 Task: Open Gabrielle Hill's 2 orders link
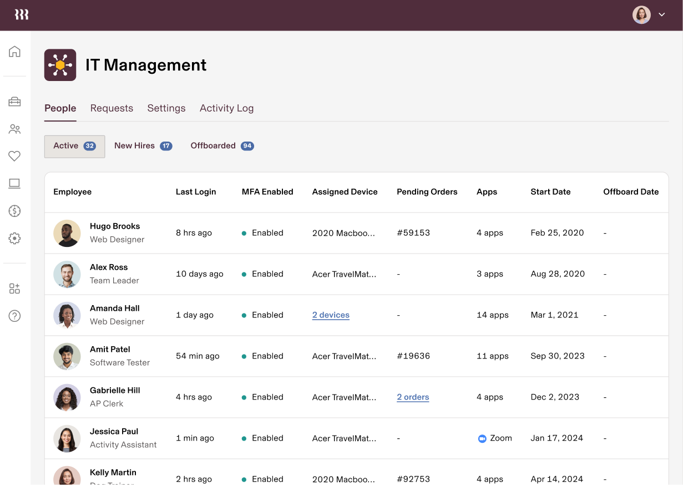[413, 397]
